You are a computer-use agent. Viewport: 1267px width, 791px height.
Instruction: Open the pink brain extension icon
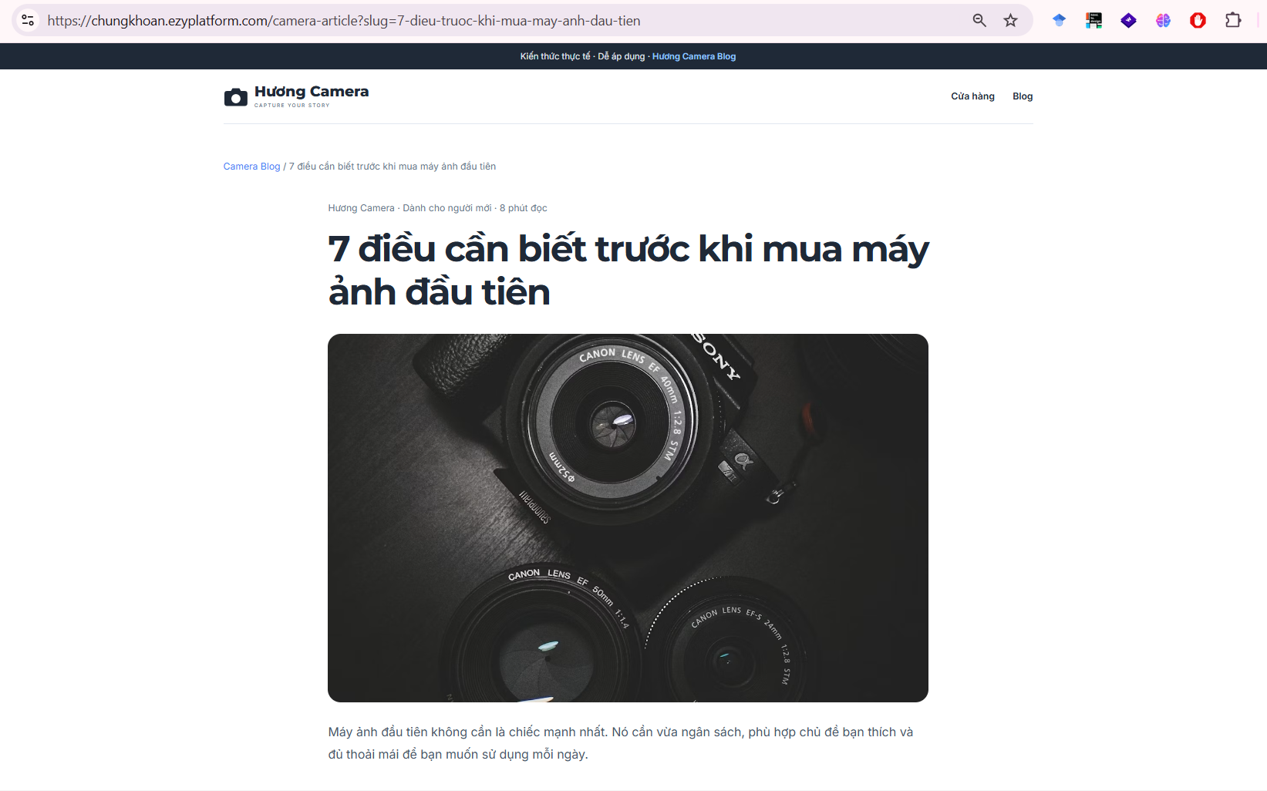1163,20
